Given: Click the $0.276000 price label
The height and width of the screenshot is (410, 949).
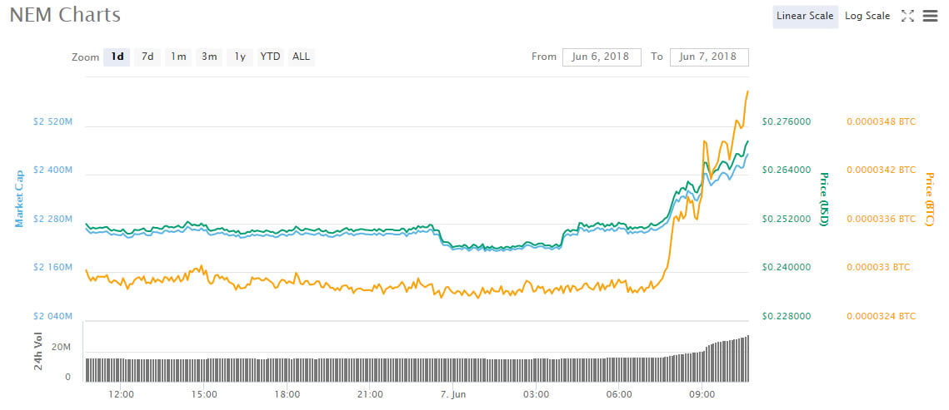Looking at the screenshot, I should [x=787, y=121].
